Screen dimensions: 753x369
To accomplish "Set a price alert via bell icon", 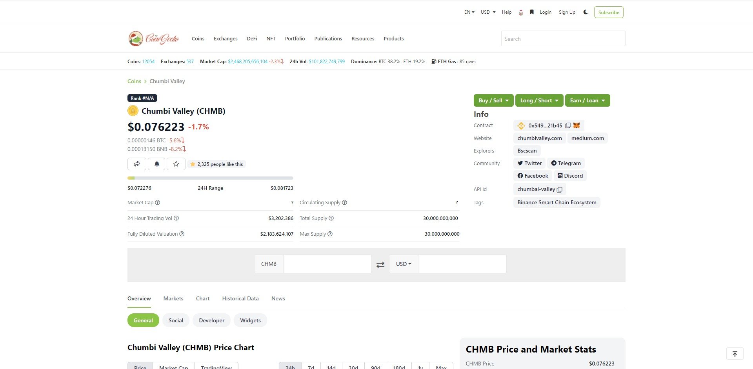I will (156, 164).
